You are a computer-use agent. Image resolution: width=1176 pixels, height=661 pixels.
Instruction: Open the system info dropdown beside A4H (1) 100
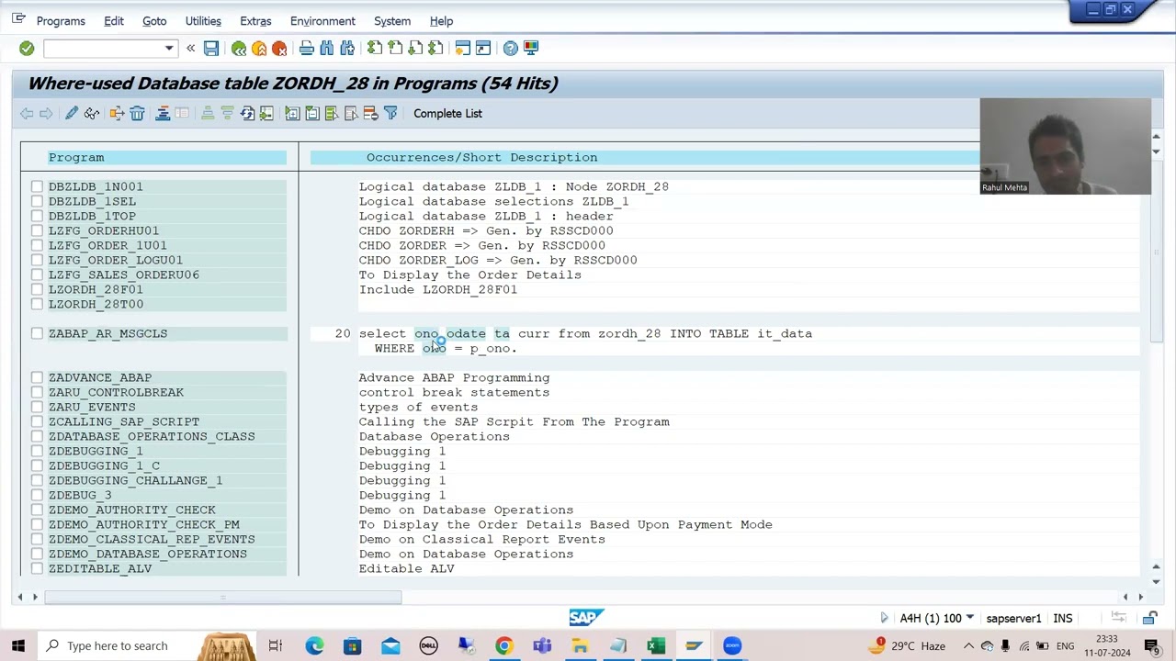(969, 618)
